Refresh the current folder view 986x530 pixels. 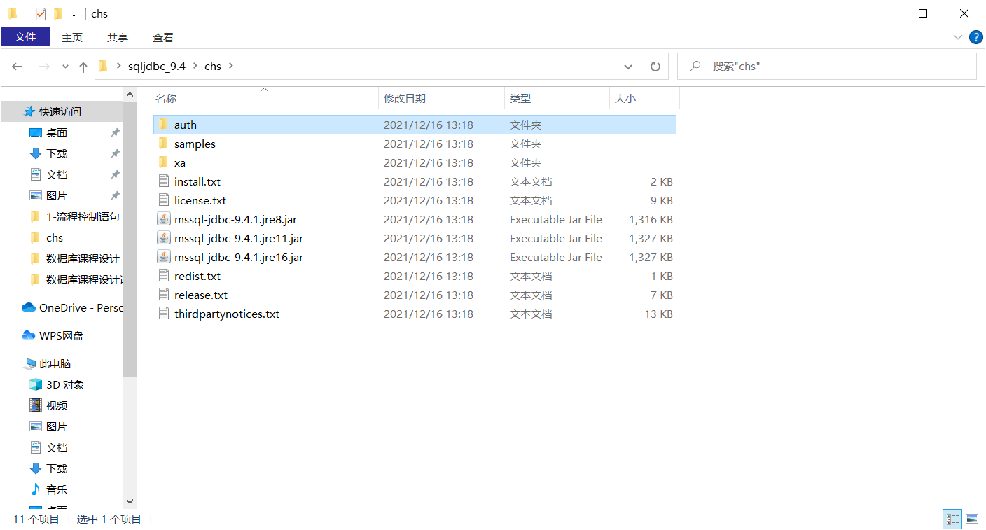point(655,67)
